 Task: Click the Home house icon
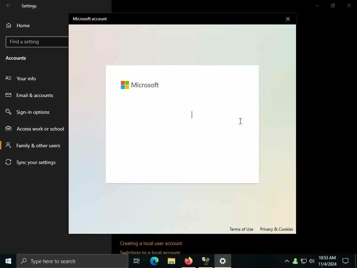9,25
